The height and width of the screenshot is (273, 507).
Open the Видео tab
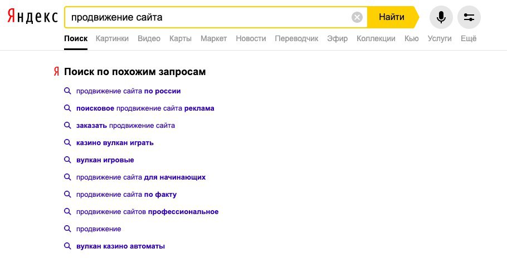point(149,39)
